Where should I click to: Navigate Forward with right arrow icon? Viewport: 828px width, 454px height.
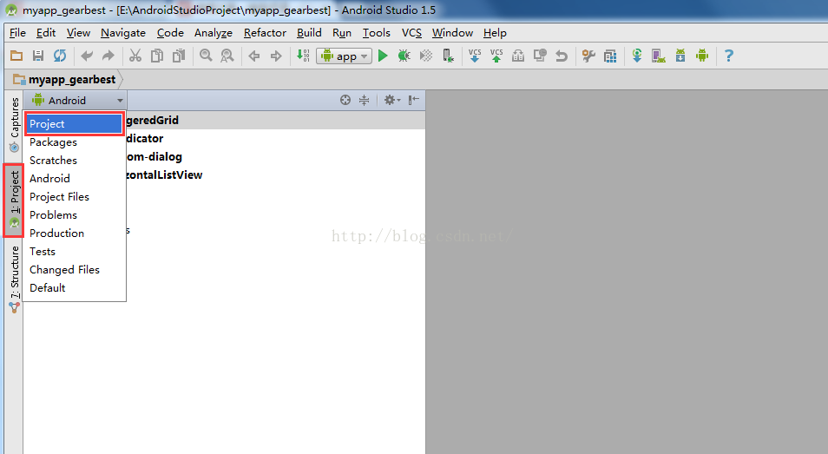(x=276, y=56)
